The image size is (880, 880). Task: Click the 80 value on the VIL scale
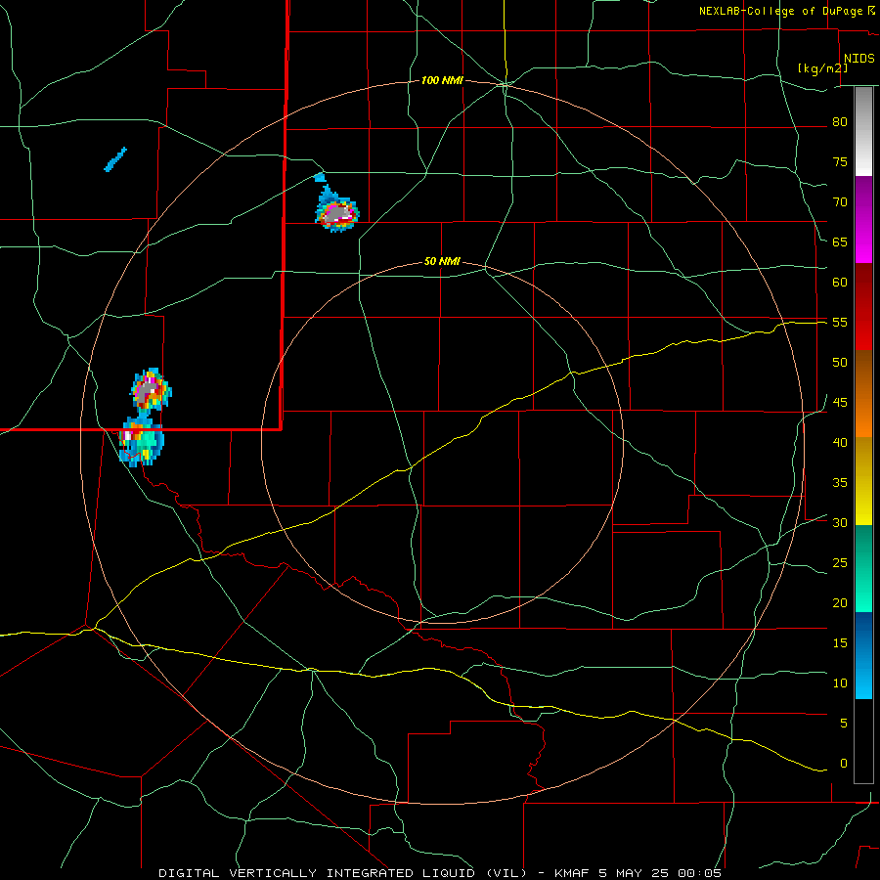click(x=840, y=122)
